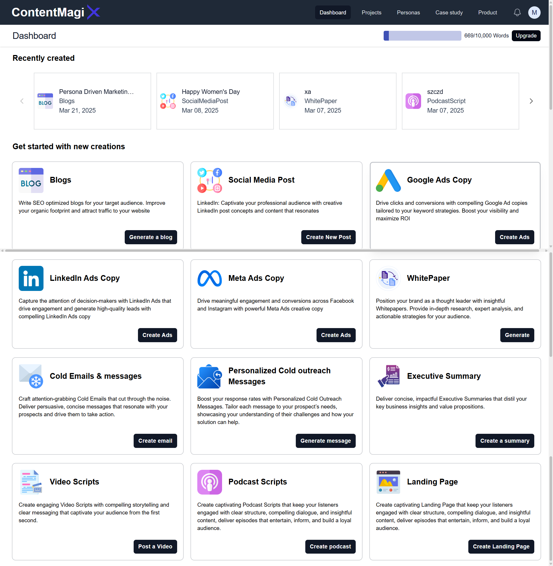Click the LinkedIn Ads Copy logo icon
553x566 pixels.
31,278
